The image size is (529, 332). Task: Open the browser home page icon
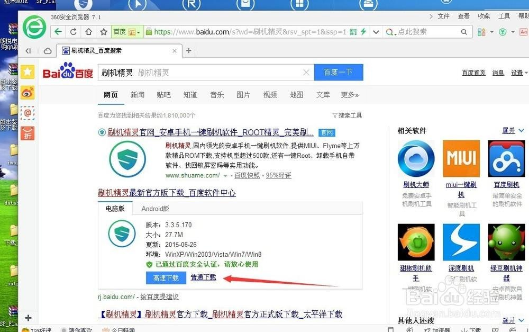pyautogui.click(x=88, y=32)
